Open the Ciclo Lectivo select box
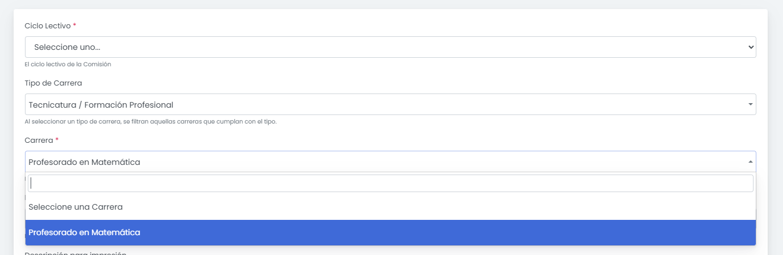 click(x=390, y=47)
